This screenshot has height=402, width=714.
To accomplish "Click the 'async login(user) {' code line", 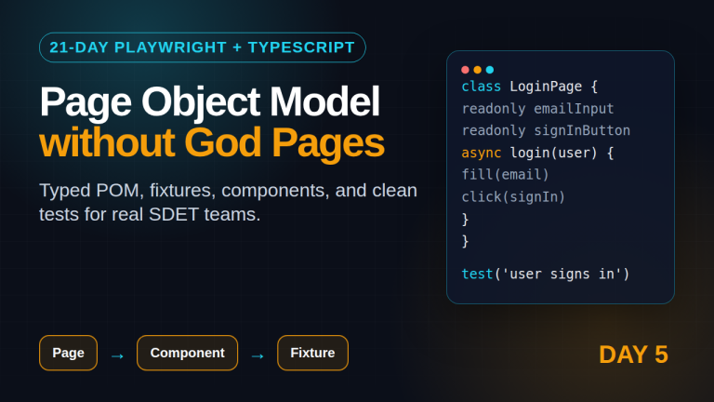I will tap(537, 153).
